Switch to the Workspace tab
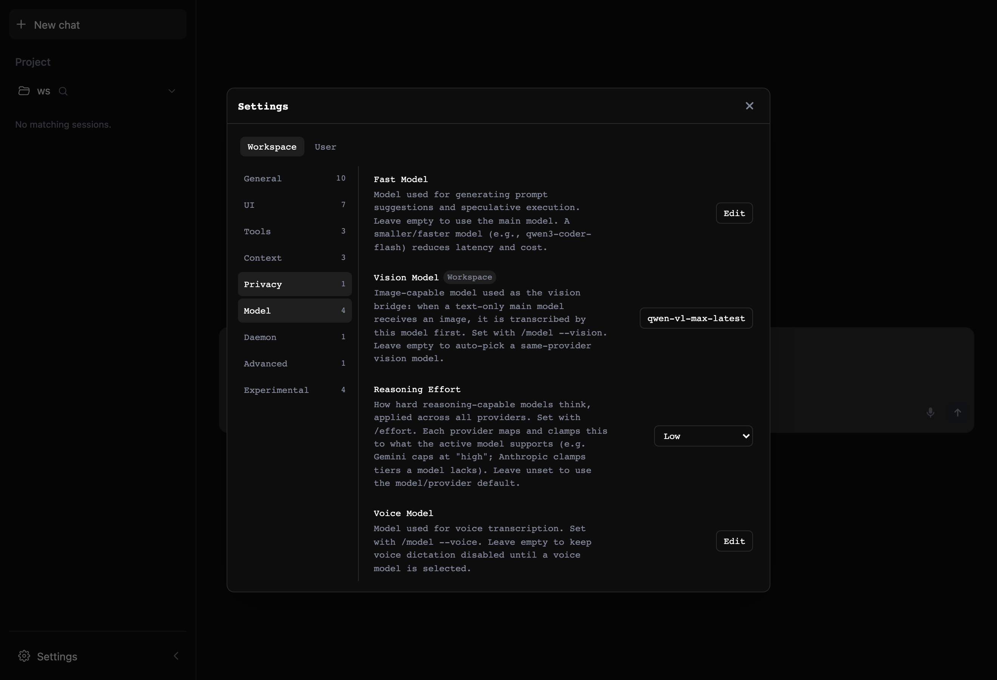The height and width of the screenshot is (680, 997). pos(272,147)
